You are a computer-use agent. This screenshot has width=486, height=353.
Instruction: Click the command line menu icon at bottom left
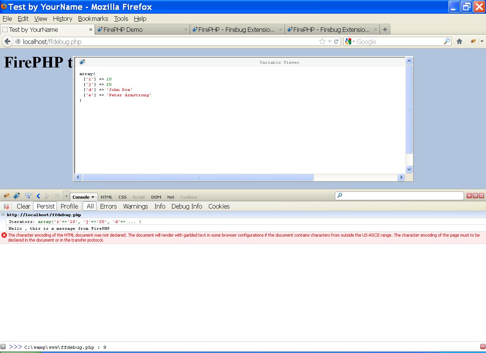coord(3,347)
